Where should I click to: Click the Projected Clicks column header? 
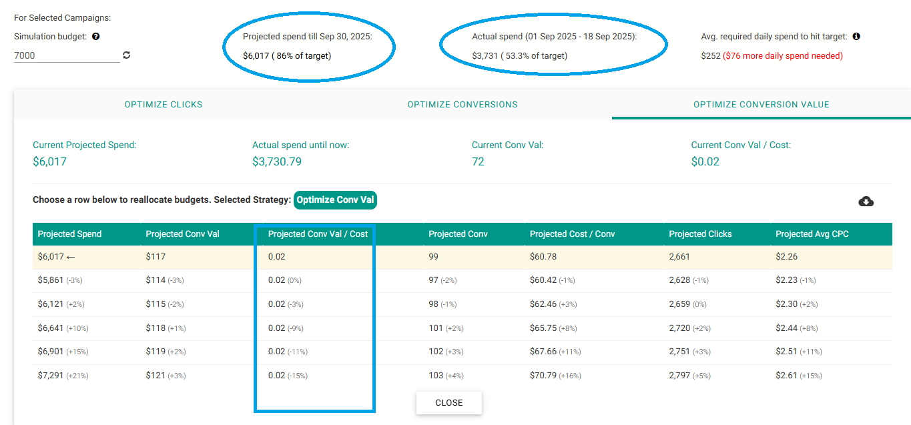[700, 234]
